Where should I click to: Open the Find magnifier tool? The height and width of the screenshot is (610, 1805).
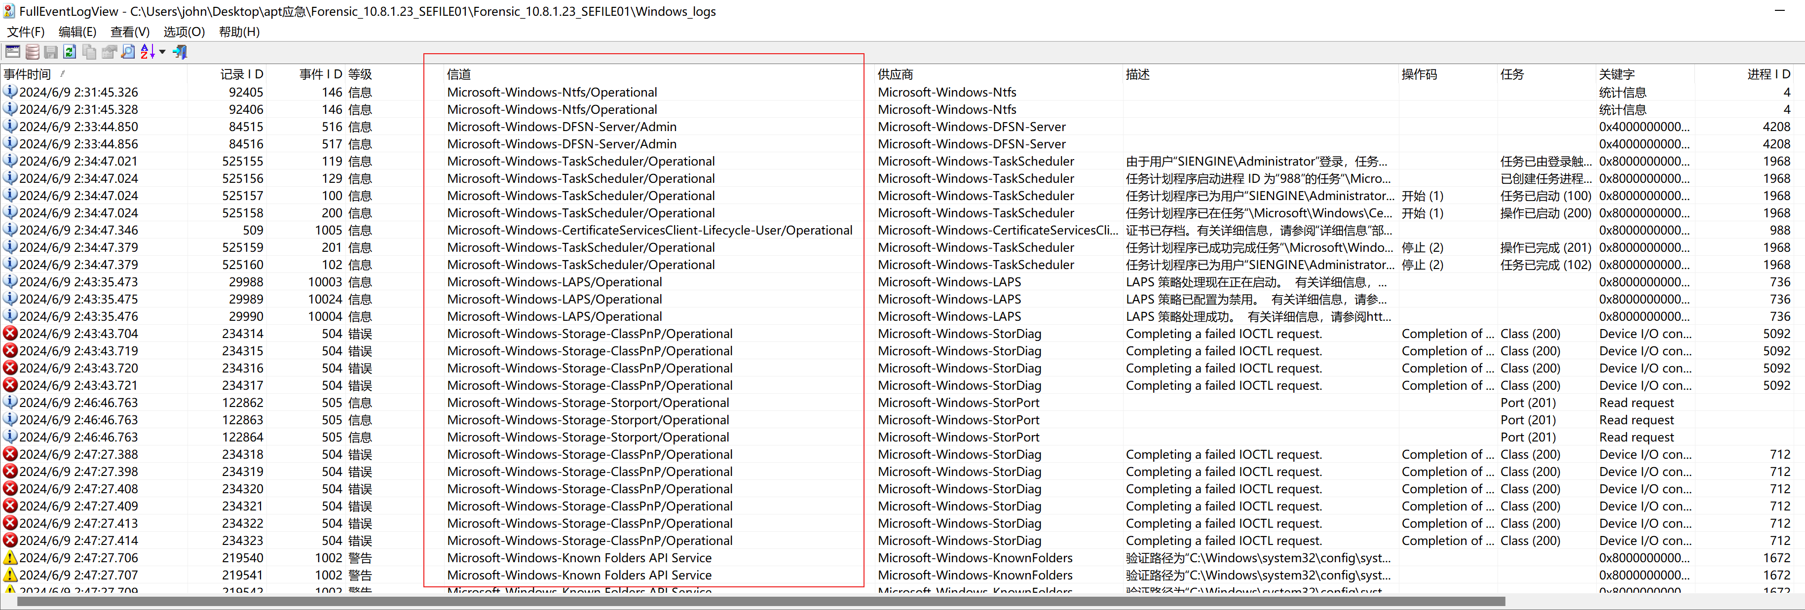[128, 52]
